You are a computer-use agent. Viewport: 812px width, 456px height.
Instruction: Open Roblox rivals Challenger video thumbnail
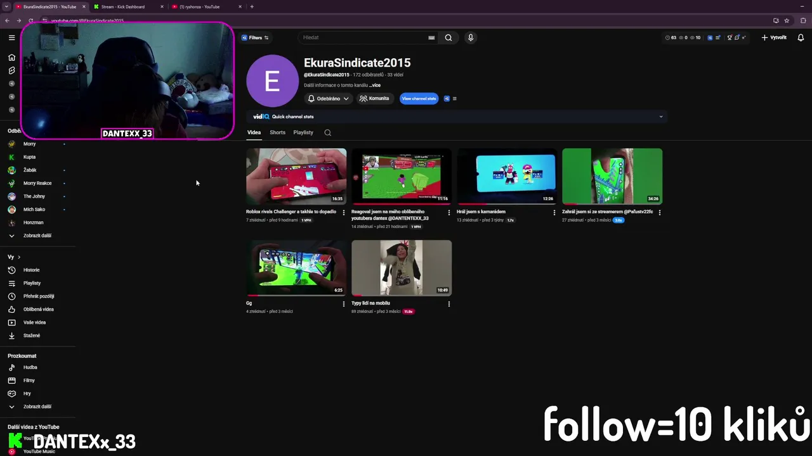pos(296,176)
